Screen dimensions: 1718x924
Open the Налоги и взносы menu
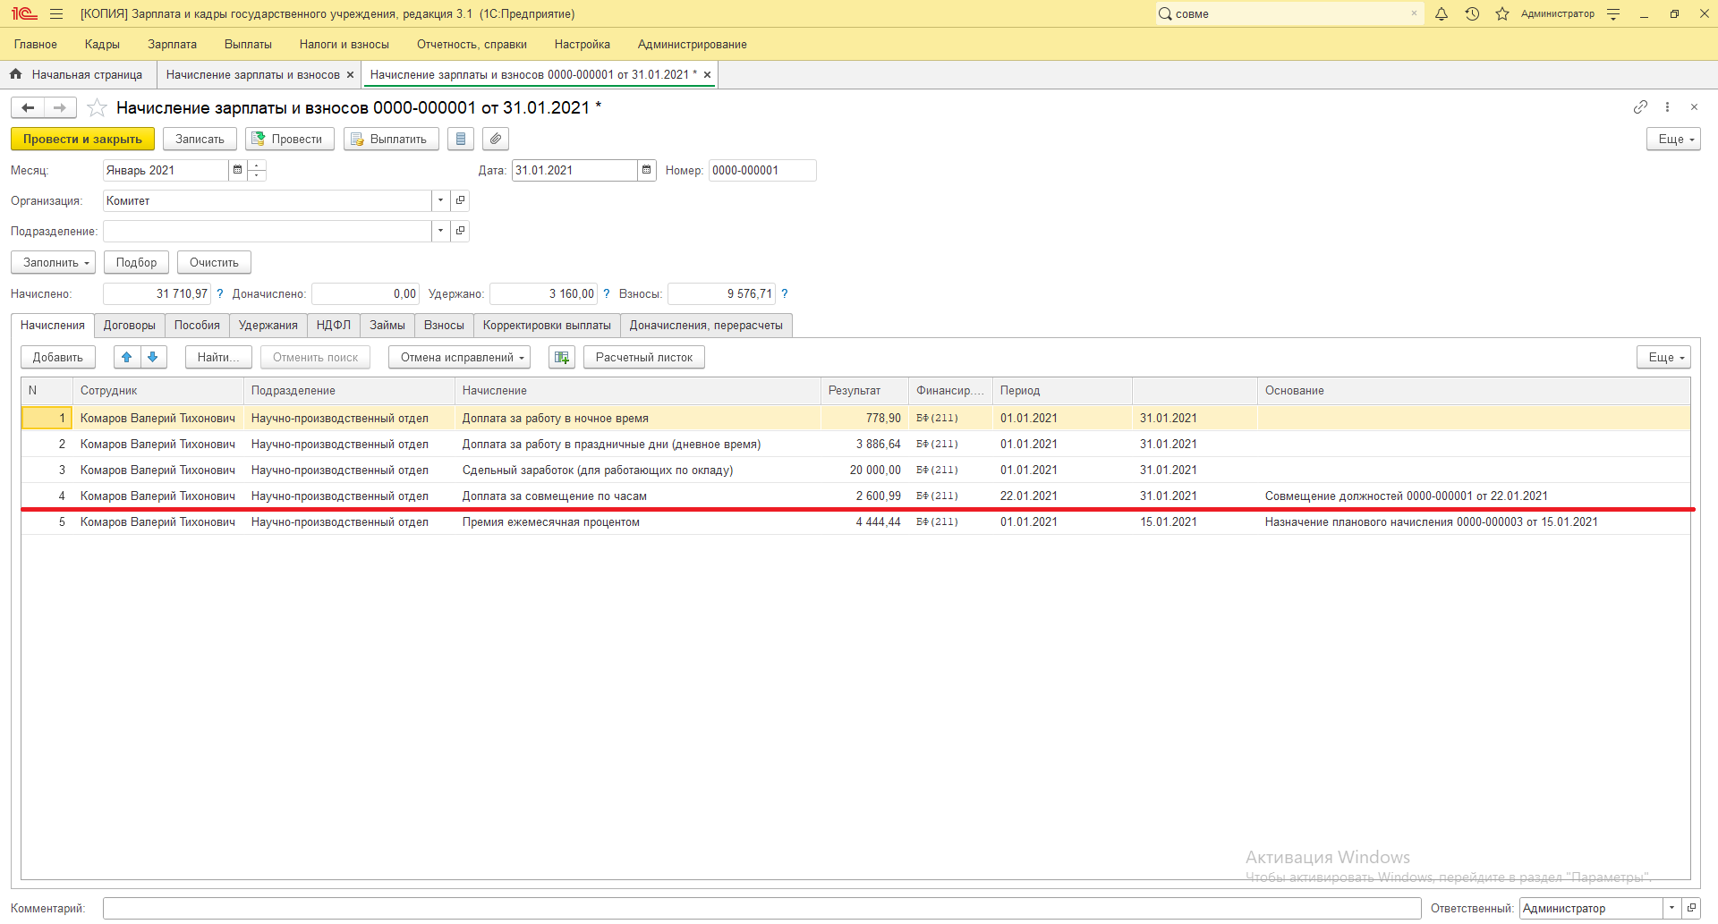pyautogui.click(x=344, y=44)
